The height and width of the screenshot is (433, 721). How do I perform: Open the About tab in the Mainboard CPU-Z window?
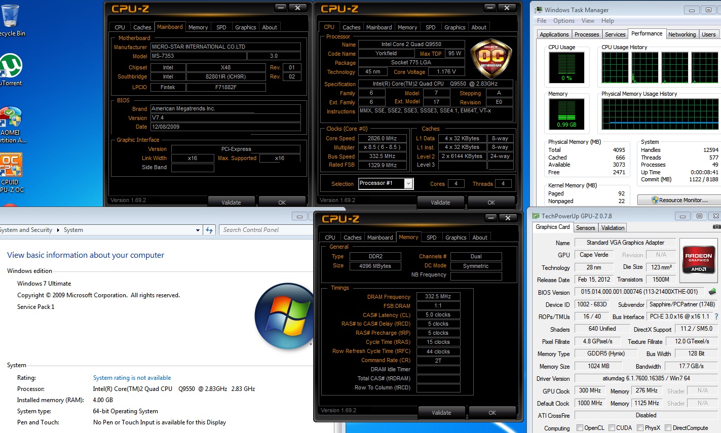pyautogui.click(x=270, y=27)
